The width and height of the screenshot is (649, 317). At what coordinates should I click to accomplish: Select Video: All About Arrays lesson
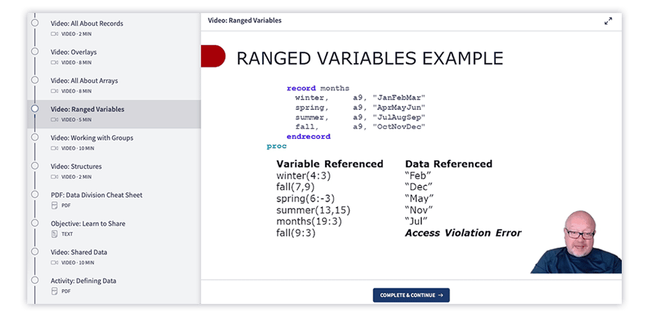[84, 81]
